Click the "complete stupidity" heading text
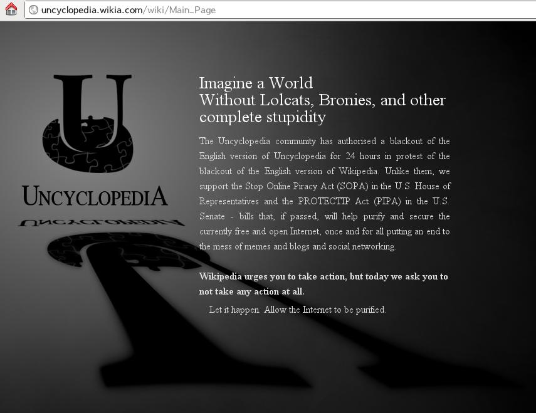Image resolution: width=536 pixels, height=413 pixels. 262,117
